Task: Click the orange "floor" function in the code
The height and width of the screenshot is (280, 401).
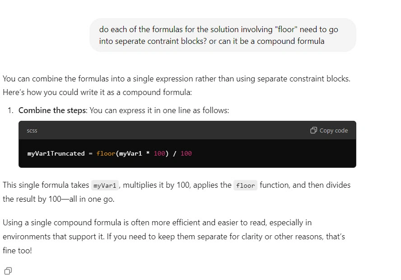Action: pos(106,153)
